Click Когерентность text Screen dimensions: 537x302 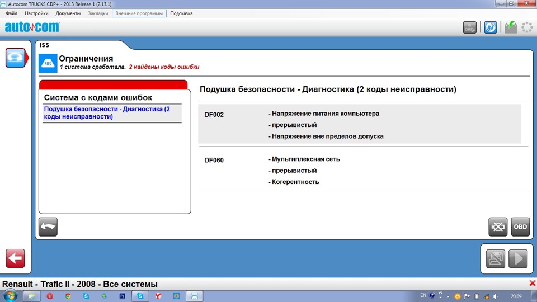click(x=295, y=182)
